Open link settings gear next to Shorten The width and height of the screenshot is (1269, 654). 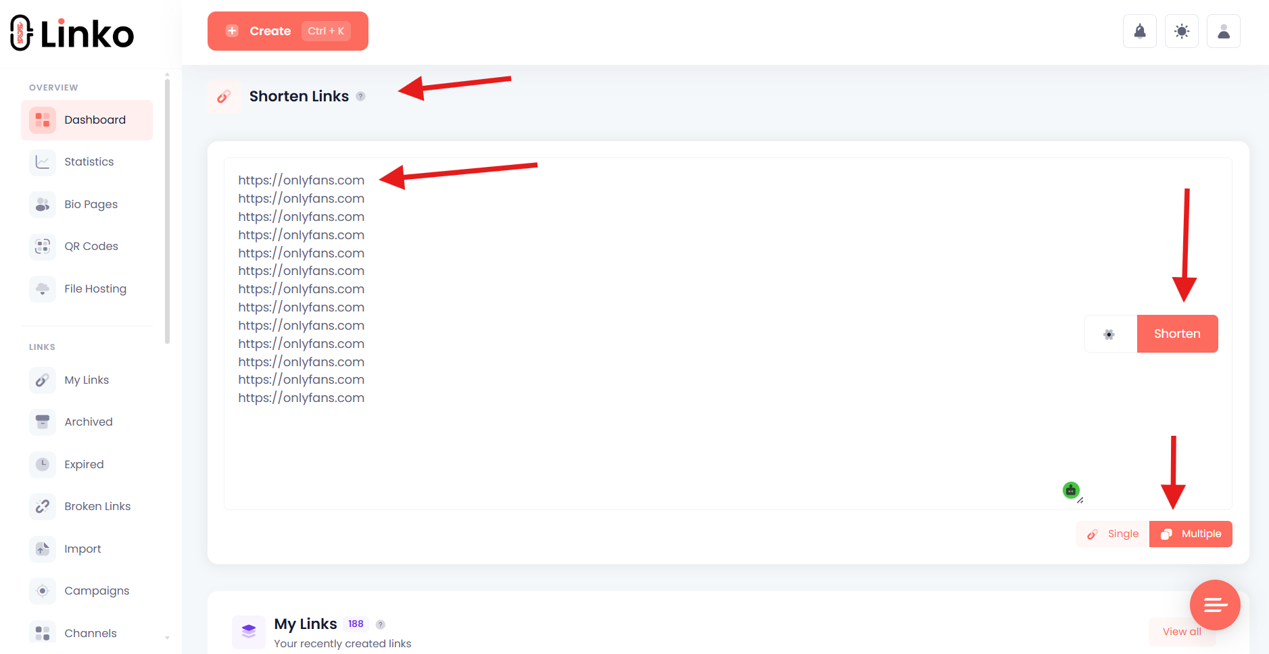1109,334
